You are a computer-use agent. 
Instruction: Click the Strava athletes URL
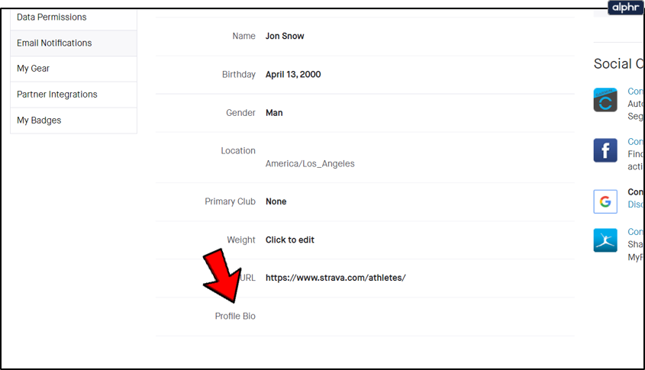pyautogui.click(x=336, y=278)
